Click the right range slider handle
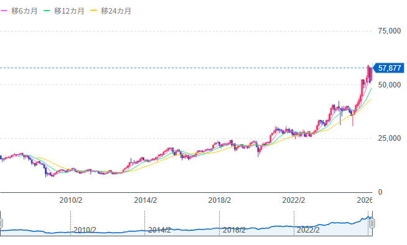The image size is (407, 245). pos(372,223)
